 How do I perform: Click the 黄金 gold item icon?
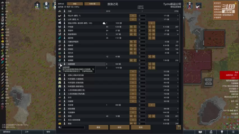pyautogui.click(x=59, y=124)
